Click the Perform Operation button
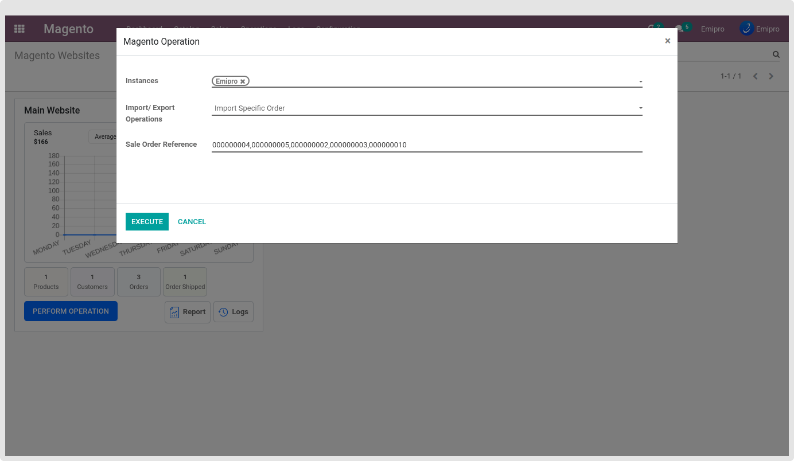This screenshot has height=461, width=794. coord(71,311)
